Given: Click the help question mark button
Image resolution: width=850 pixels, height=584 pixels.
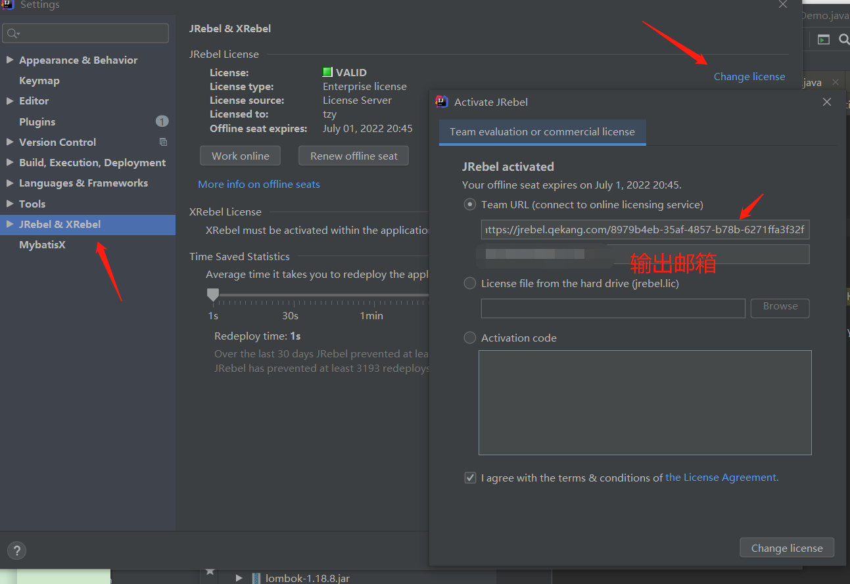Looking at the screenshot, I should (16, 550).
